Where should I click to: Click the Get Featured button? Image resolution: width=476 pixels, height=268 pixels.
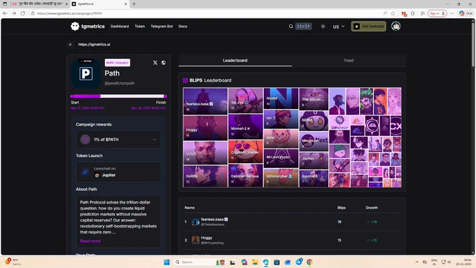pos(368,27)
